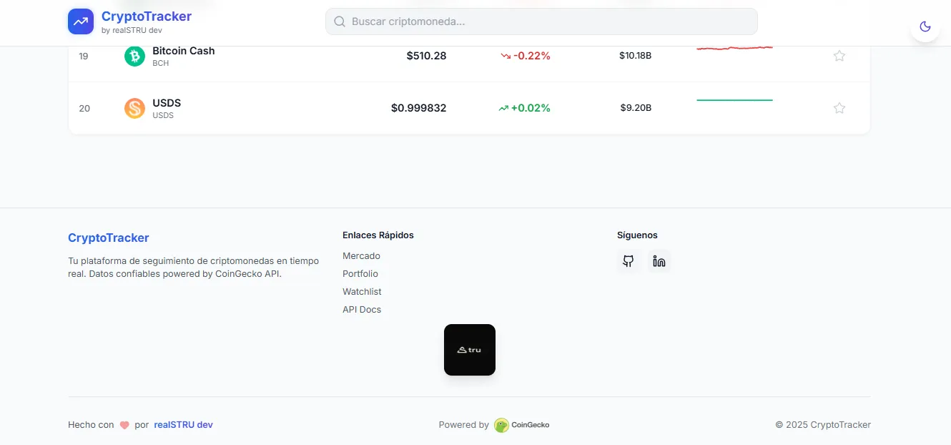Open the Portfolio page link
Viewport: 951px width, 445px height.
tap(360, 273)
